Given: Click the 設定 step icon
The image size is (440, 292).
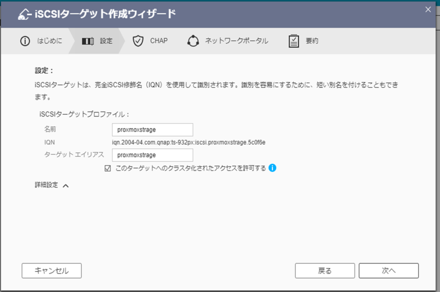Looking at the screenshot, I should (88, 41).
